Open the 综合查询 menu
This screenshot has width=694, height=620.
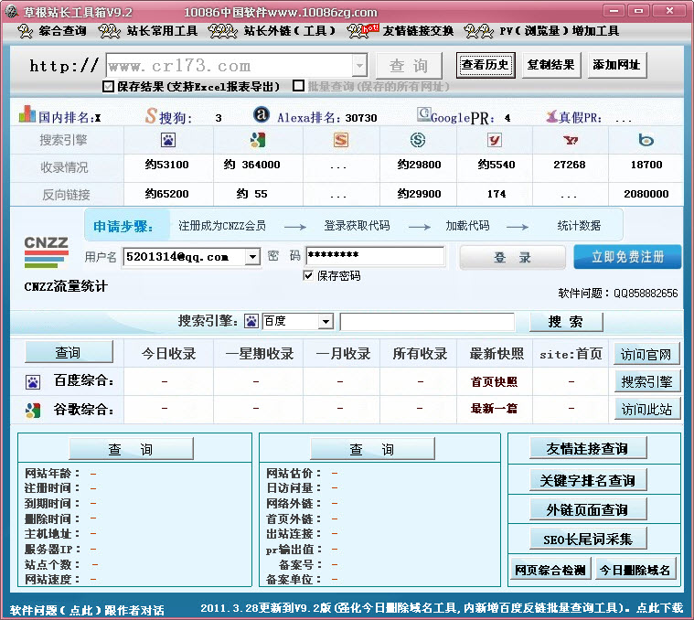pyautogui.click(x=52, y=31)
